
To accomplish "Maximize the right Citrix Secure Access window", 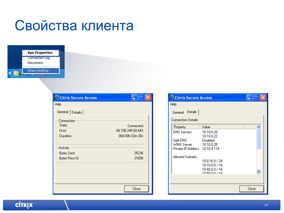I will [257, 98].
